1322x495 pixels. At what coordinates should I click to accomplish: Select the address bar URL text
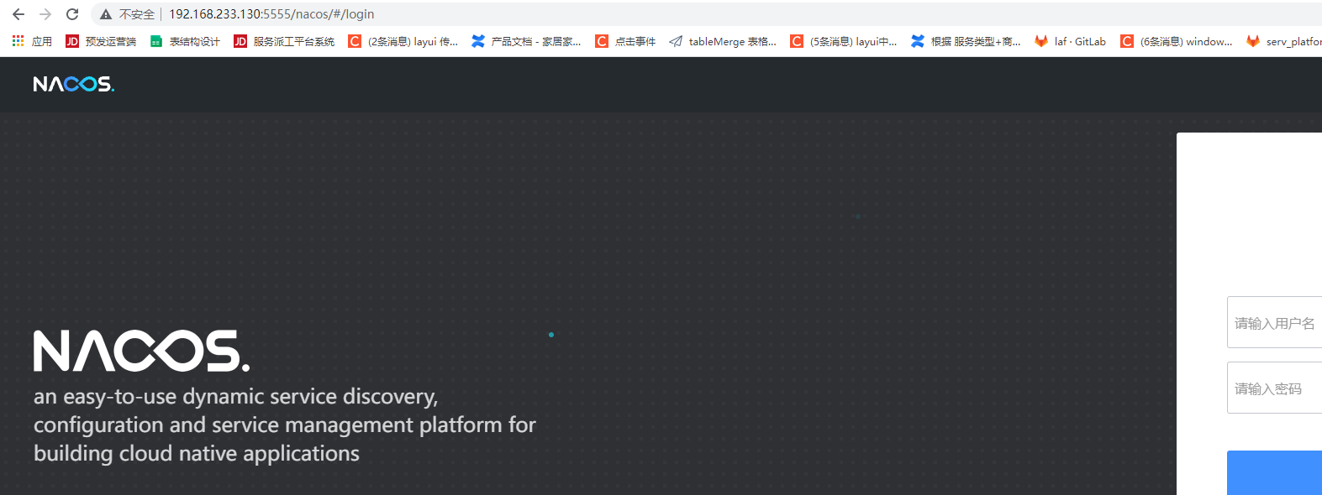coord(271,14)
